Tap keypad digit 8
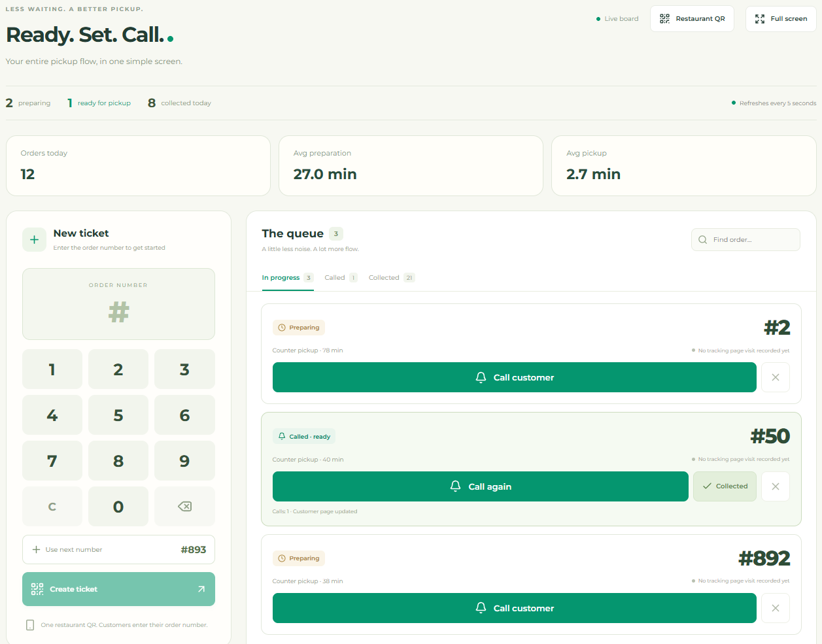The width and height of the screenshot is (822, 644). point(118,461)
